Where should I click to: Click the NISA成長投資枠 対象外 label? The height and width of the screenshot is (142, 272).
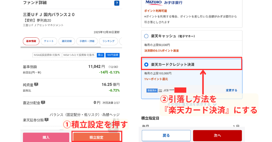(46, 55)
